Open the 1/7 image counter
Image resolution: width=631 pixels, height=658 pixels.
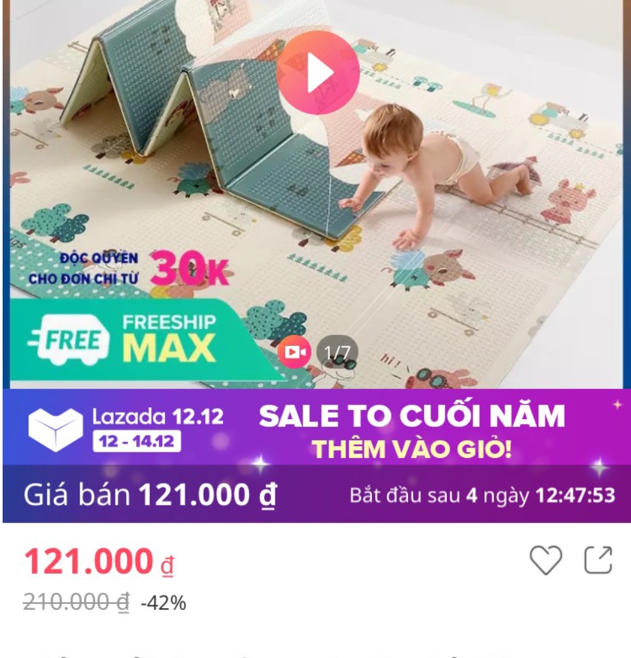pyautogui.click(x=337, y=351)
